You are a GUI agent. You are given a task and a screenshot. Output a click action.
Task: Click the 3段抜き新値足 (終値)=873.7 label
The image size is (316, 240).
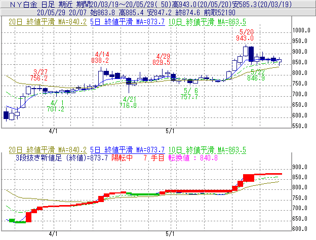pos(62,158)
